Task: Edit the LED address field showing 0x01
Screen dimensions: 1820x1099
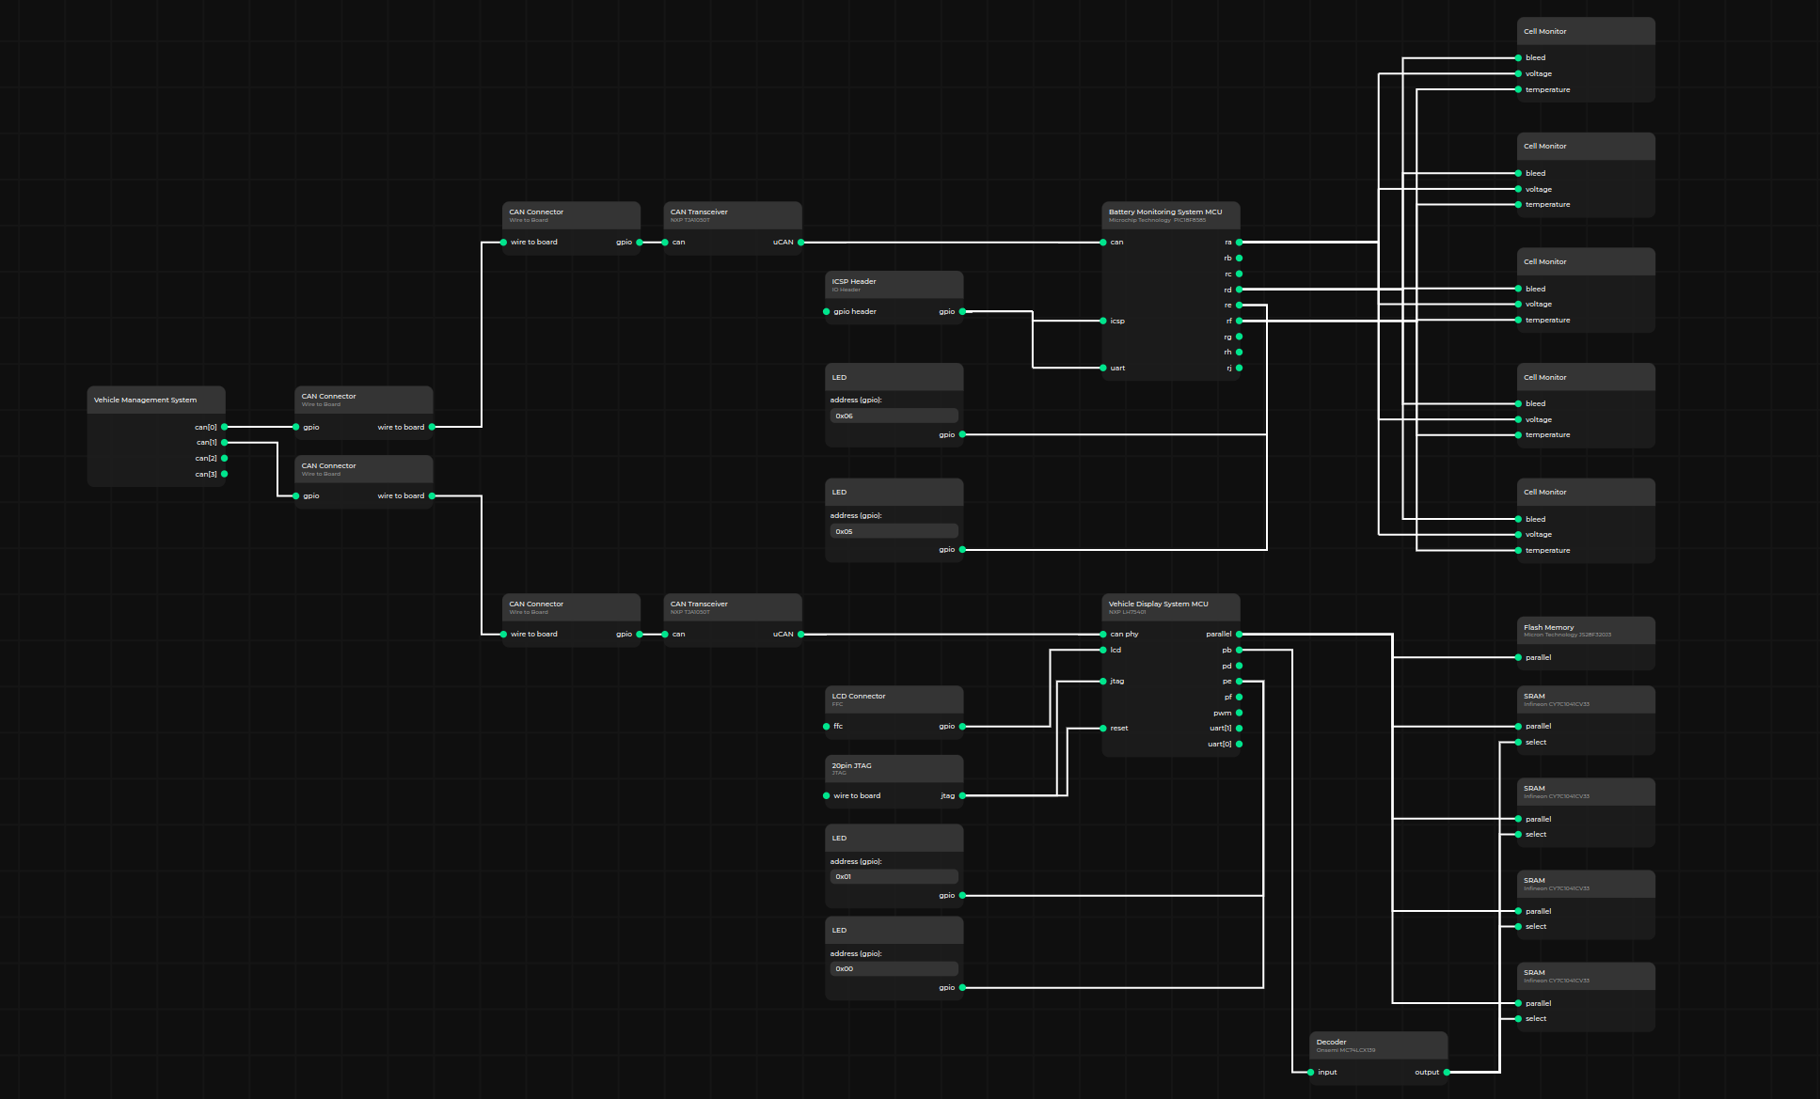Action: click(x=894, y=876)
